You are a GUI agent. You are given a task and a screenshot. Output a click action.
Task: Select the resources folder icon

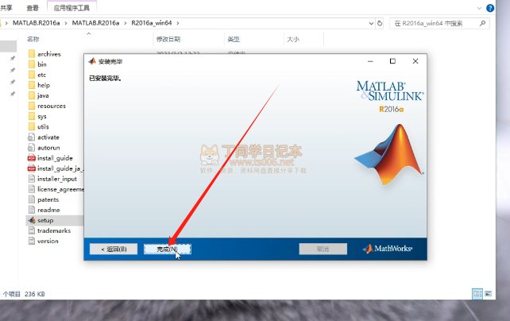coord(32,106)
